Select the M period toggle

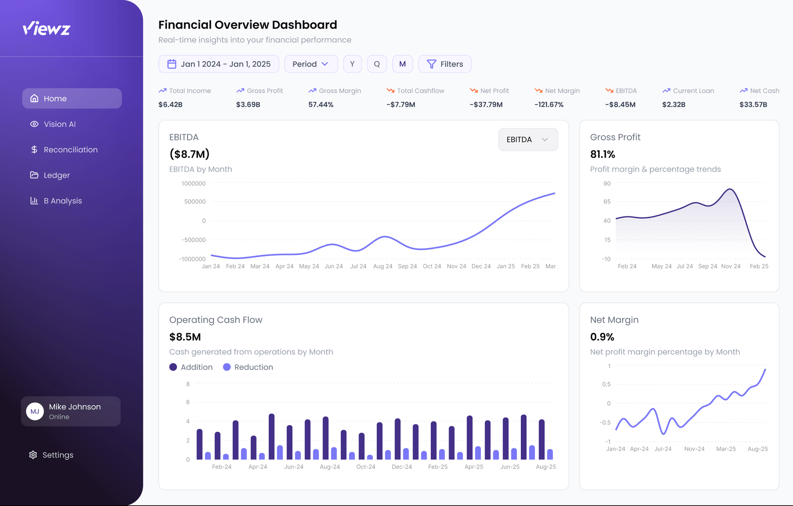click(403, 64)
